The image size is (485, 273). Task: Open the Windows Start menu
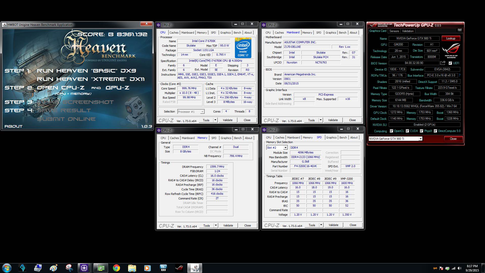pyautogui.click(x=7, y=268)
